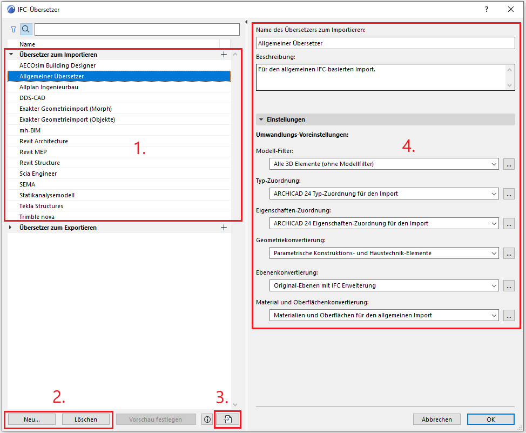Open Typ-Zuordnung options ellipsis button
Viewport: 526px width, 433px height.
pyautogui.click(x=509, y=194)
